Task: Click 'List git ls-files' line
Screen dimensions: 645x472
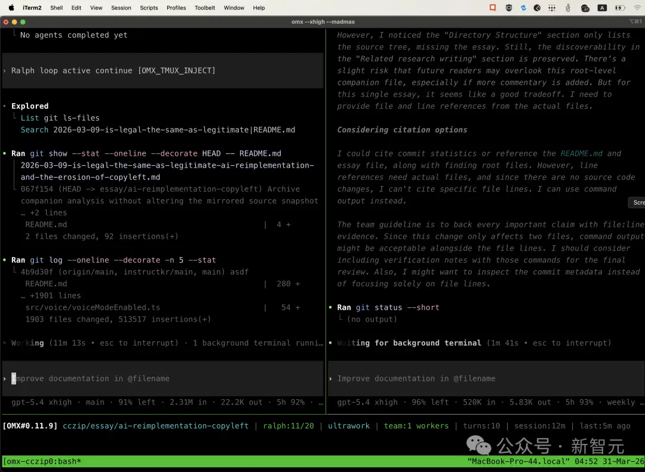Action: coord(60,118)
